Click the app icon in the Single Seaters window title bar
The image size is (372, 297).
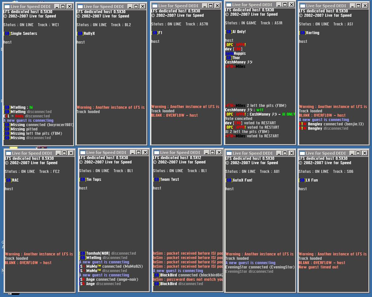7,7
